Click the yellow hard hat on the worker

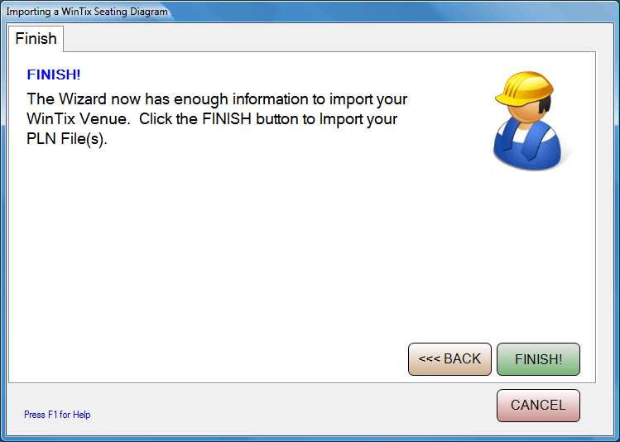click(x=524, y=89)
